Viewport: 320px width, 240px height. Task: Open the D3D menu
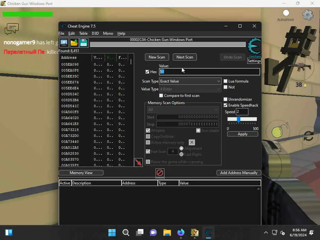(95, 33)
